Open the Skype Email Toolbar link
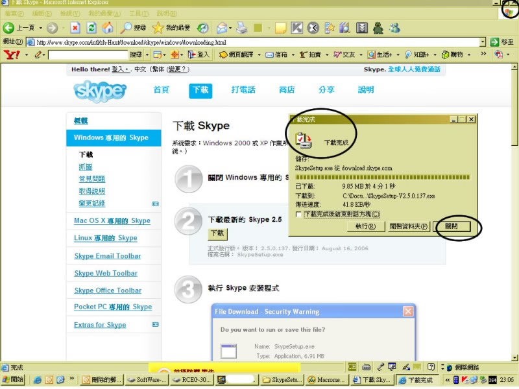The width and height of the screenshot is (519, 389). pos(108,256)
